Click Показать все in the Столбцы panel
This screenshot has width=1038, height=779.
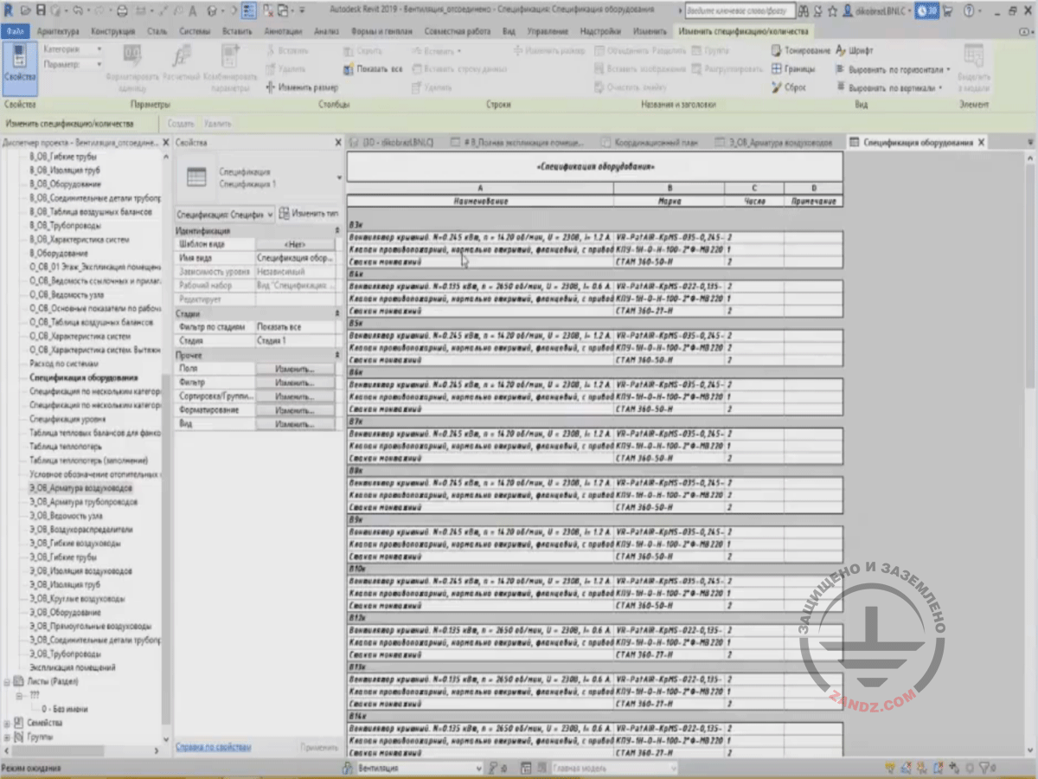click(x=373, y=69)
